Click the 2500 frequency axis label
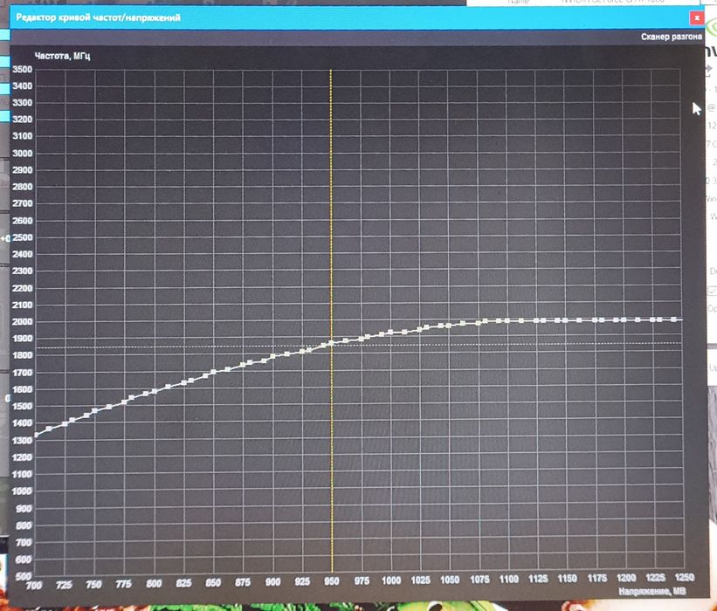The width and height of the screenshot is (717, 611). point(23,237)
